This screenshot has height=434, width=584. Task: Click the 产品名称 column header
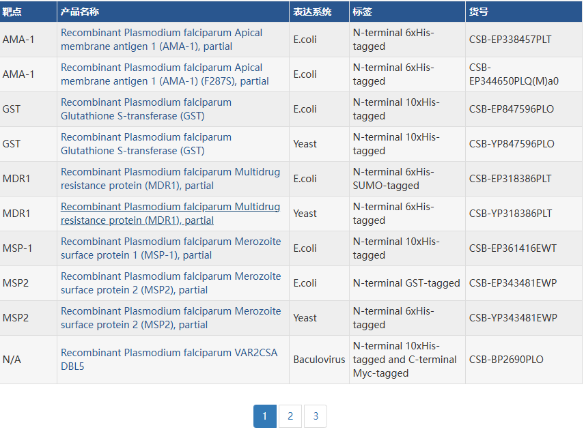pyautogui.click(x=79, y=12)
